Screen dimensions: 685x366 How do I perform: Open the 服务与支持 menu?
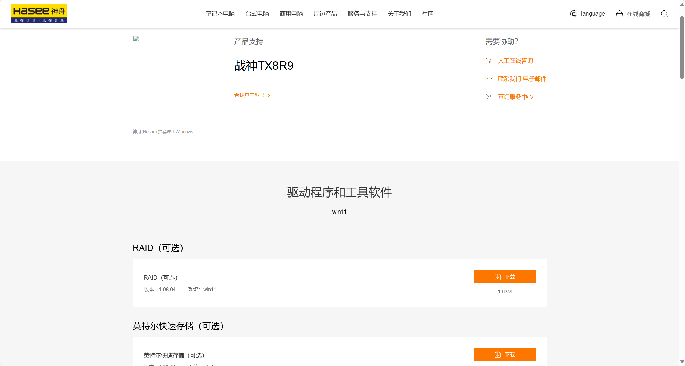pos(362,14)
